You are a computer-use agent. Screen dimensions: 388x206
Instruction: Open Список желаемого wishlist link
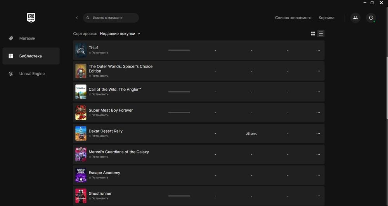(x=293, y=18)
